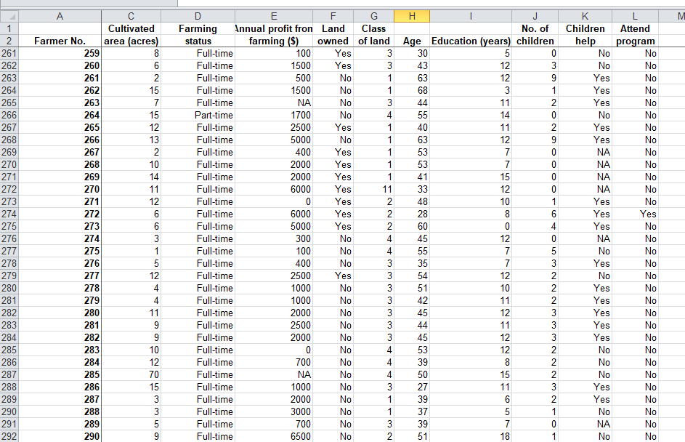This screenshot has width=685, height=442.
Task: Select the Cultivated area (acres) column C header
Action: [x=131, y=15]
